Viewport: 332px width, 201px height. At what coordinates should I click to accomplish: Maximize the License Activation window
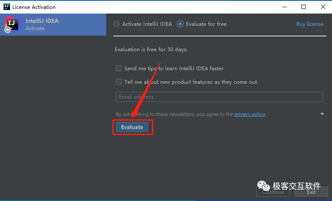tap(304, 7)
